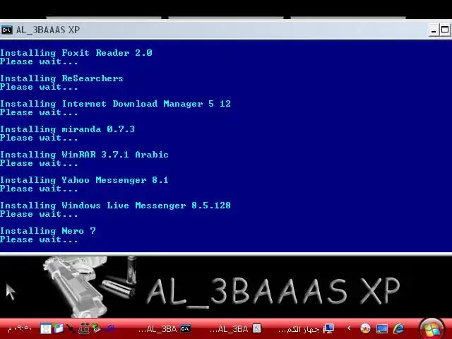Expand the quick launch chevron arrow
This screenshot has width=452, height=339.
(349, 328)
